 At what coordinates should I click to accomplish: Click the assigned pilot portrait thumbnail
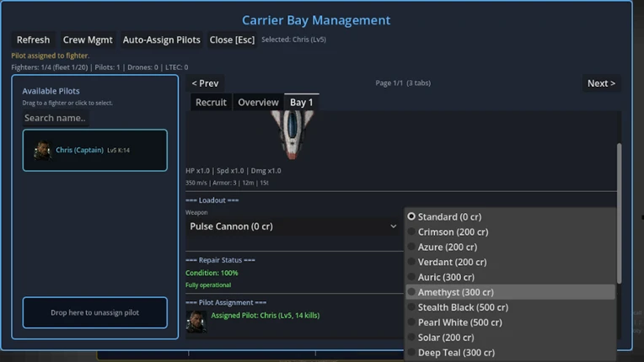(x=196, y=322)
